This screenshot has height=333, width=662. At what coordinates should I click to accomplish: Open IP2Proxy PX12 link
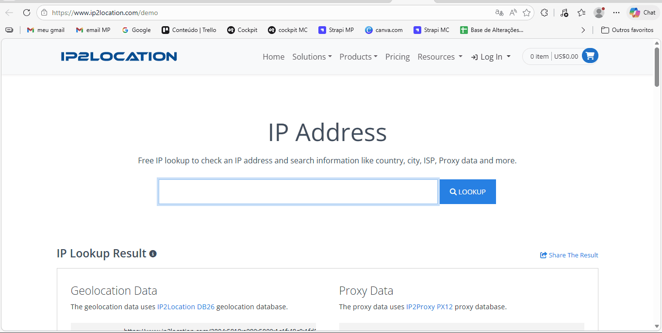430,306
